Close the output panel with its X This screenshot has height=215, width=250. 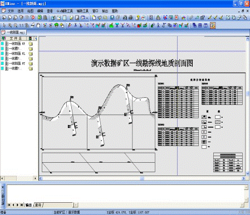[x=3, y=187]
